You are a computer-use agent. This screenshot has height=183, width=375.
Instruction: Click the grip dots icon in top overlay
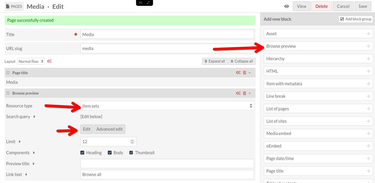tap(141, 3)
